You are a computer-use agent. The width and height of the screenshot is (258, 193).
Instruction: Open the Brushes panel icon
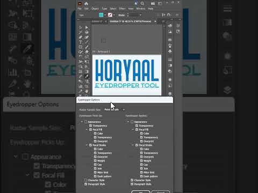(x=170, y=46)
